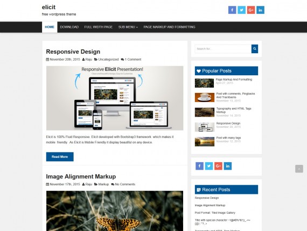Click the Search for input field
The image size is (307, 231).
223,49
